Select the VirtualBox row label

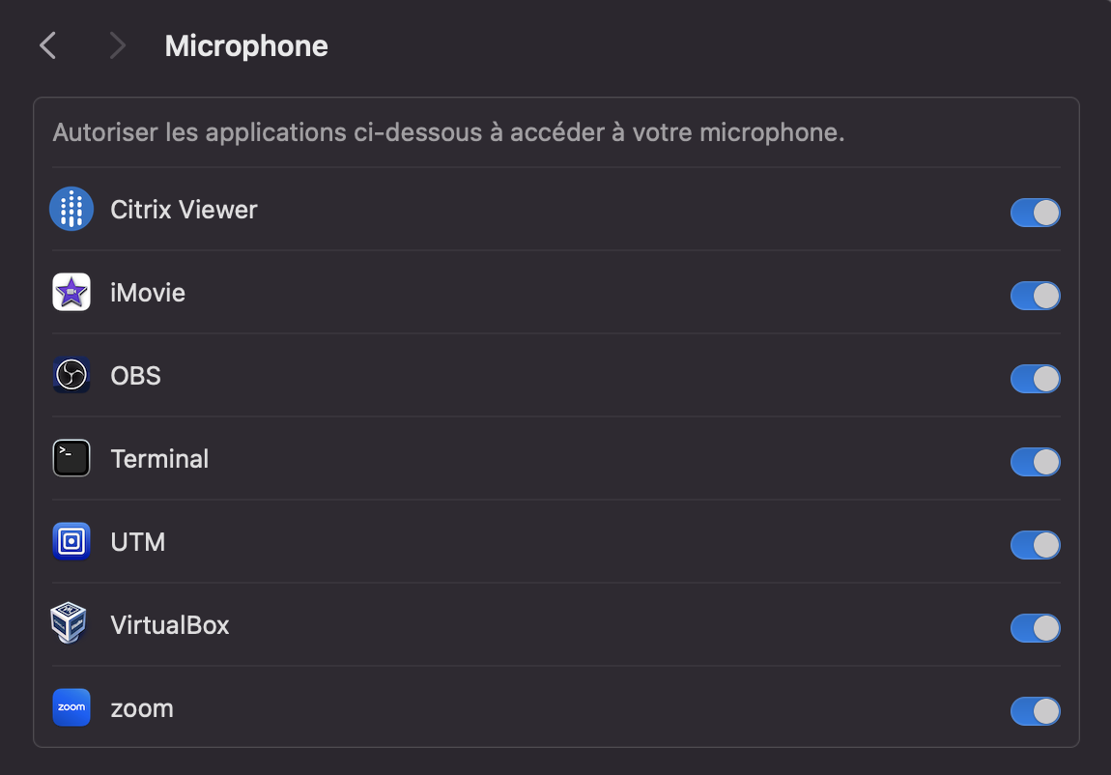pos(170,625)
